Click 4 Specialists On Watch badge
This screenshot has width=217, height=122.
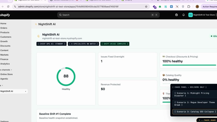point(83,44)
